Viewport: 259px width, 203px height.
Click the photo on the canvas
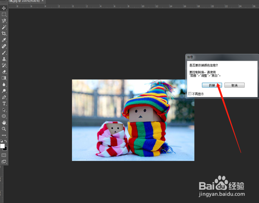[x=133, y=120]
